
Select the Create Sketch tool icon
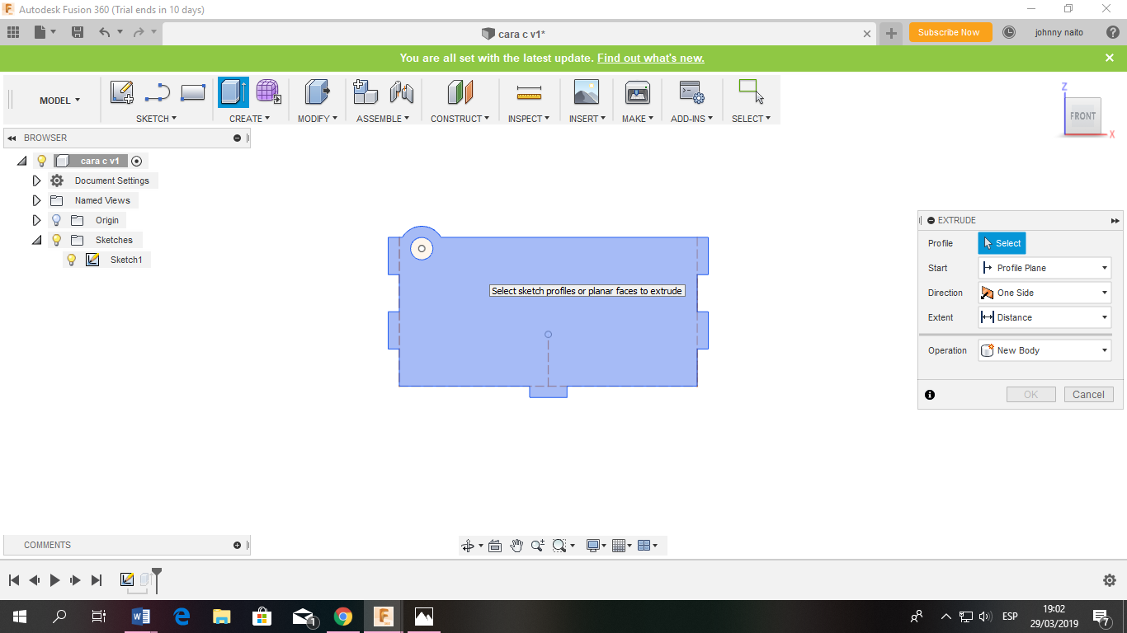[x=122, y=92]
